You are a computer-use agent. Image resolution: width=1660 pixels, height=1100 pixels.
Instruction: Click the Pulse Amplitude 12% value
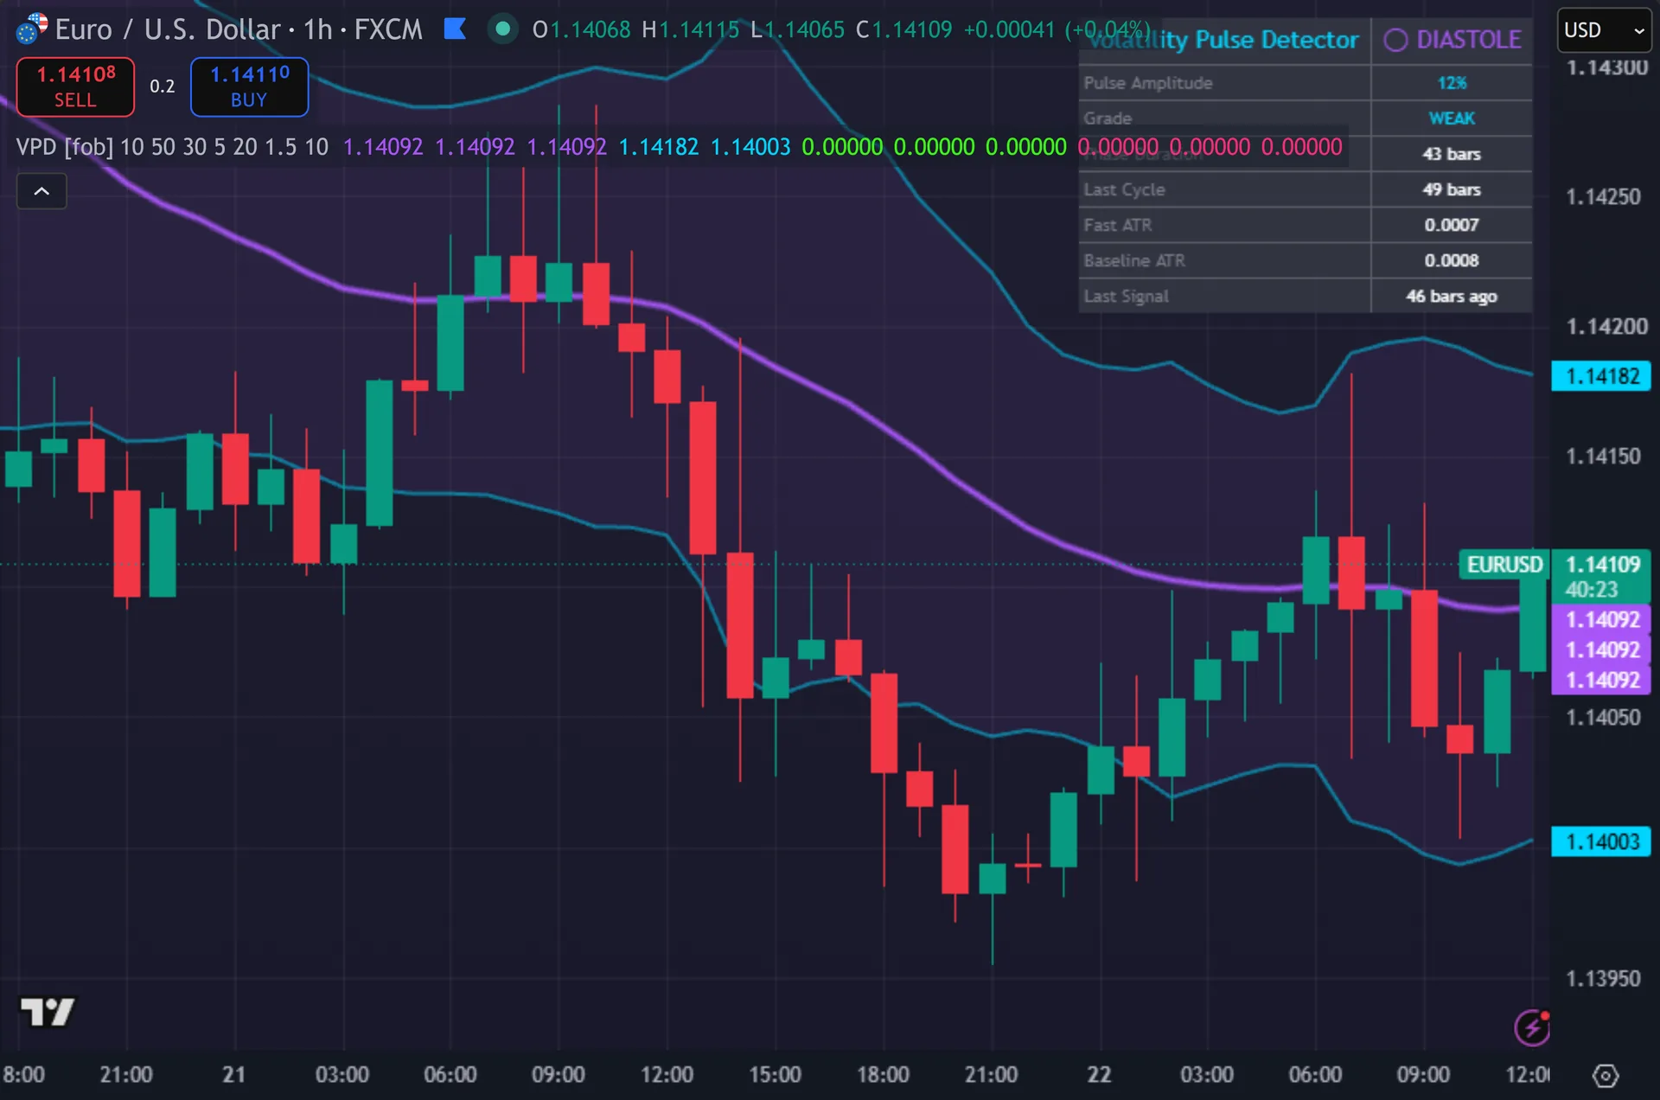tap(1452, 83)
